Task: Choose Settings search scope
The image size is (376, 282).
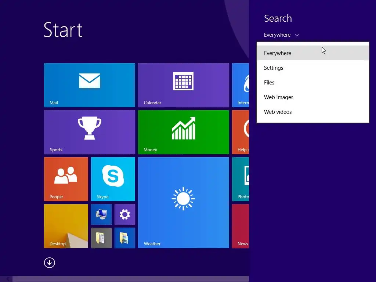Action: (x=313, y=68)
